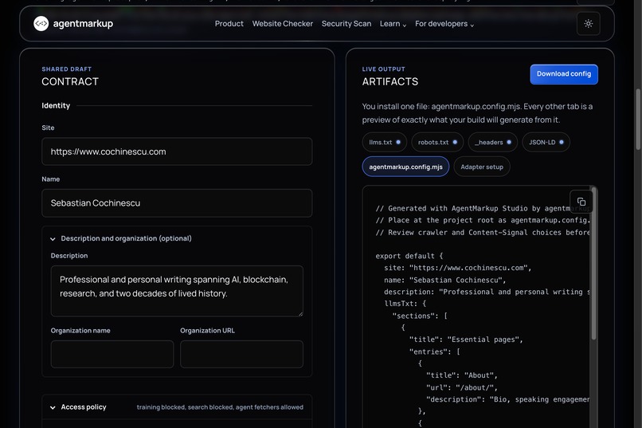The height and width of the screenshot is (428, 642).
Task: Click the Organization name field
Action: (112, 354)
